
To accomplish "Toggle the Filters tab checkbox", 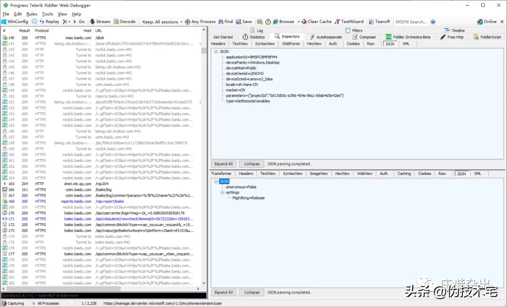I will (x=348, y=30).
